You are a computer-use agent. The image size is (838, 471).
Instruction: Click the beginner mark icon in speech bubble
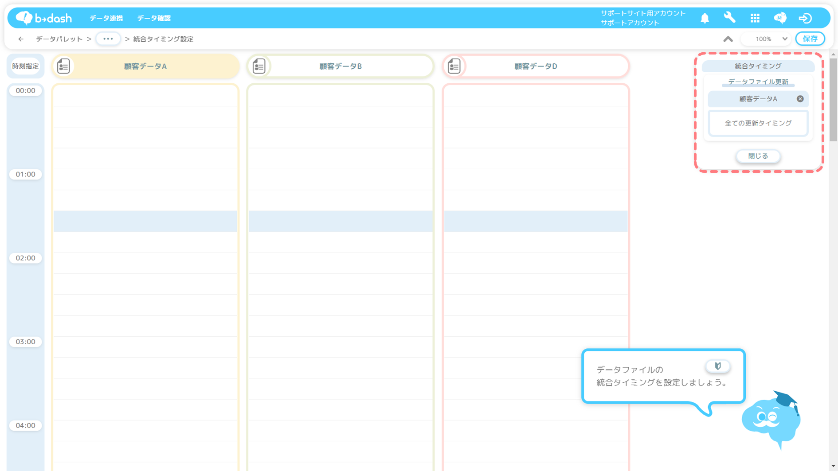pyautogui.click(x=717, y=366)
